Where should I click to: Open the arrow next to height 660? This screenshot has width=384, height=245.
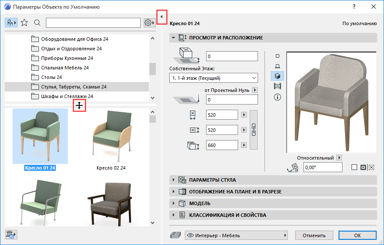(x=244, y=145)
